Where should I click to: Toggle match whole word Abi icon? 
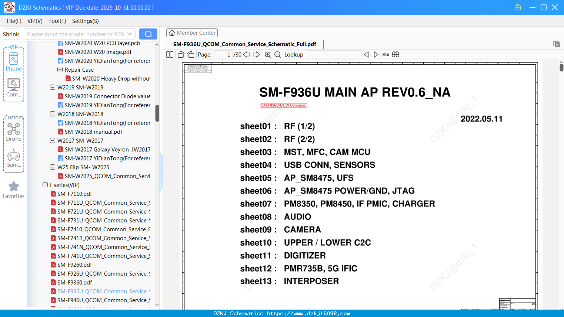click(x=386, y=54)
